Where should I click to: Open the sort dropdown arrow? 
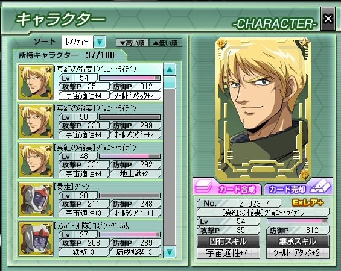point(100,42)
